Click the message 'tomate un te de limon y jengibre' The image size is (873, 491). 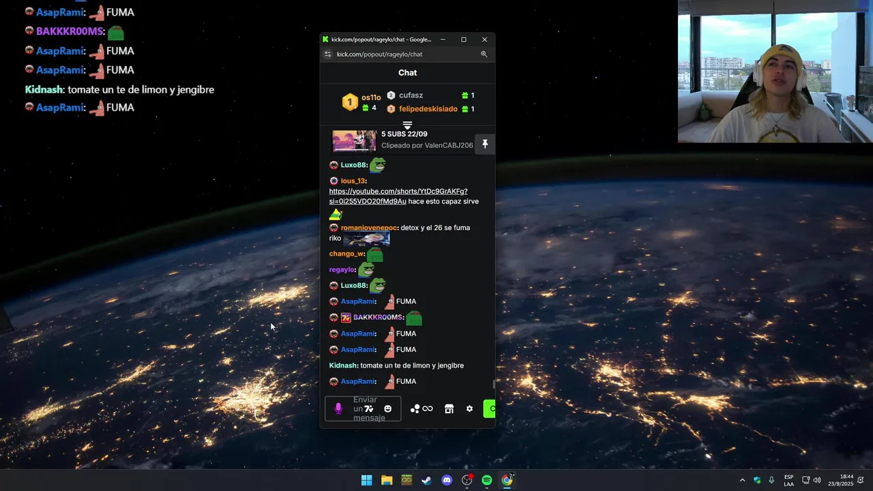point(412,366)
